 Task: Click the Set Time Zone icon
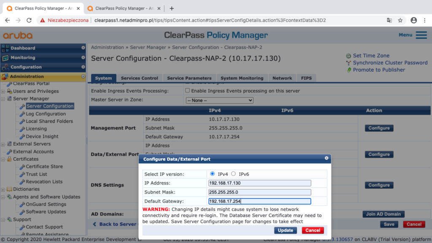348,56
